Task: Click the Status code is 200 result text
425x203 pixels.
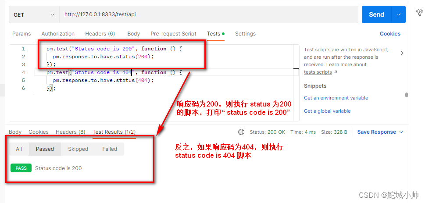Action: point(58,168)
